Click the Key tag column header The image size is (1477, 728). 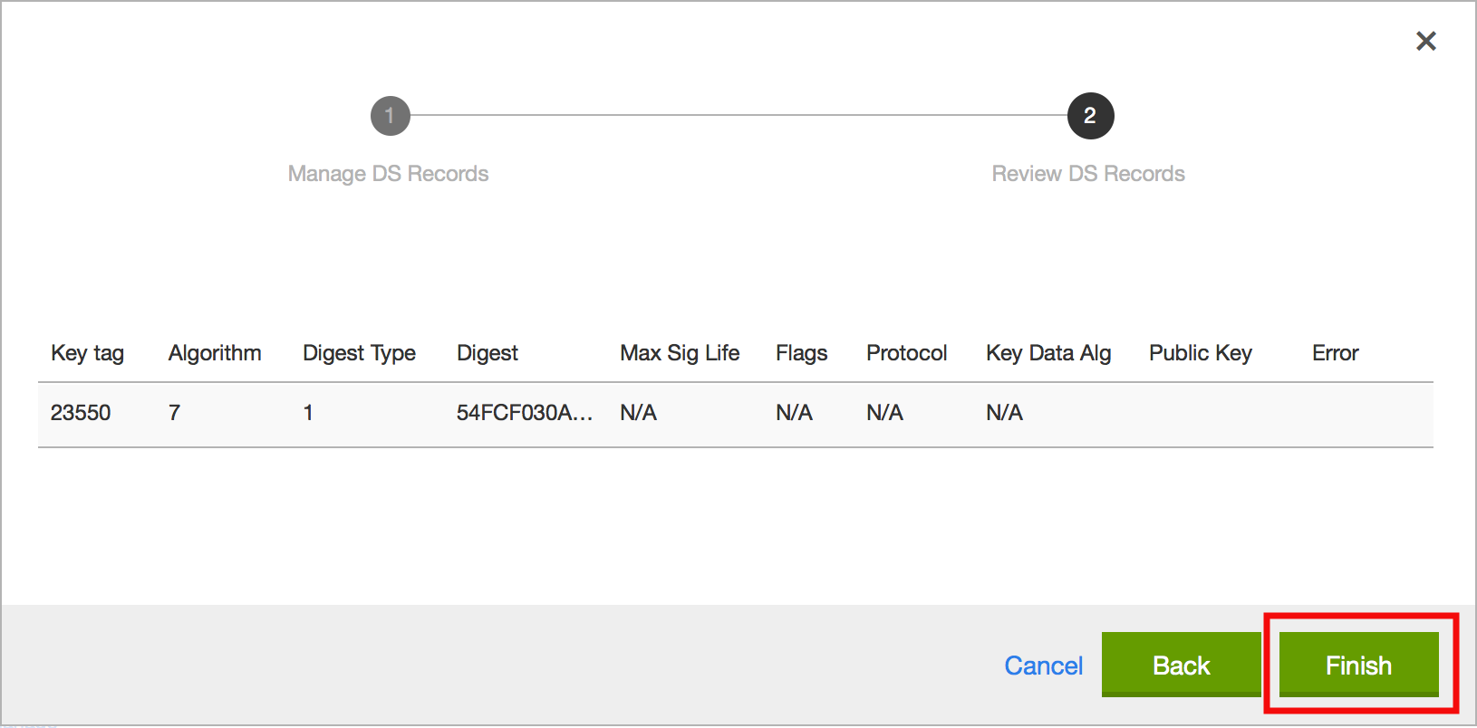pyautogui.click(x=87, y=353)
